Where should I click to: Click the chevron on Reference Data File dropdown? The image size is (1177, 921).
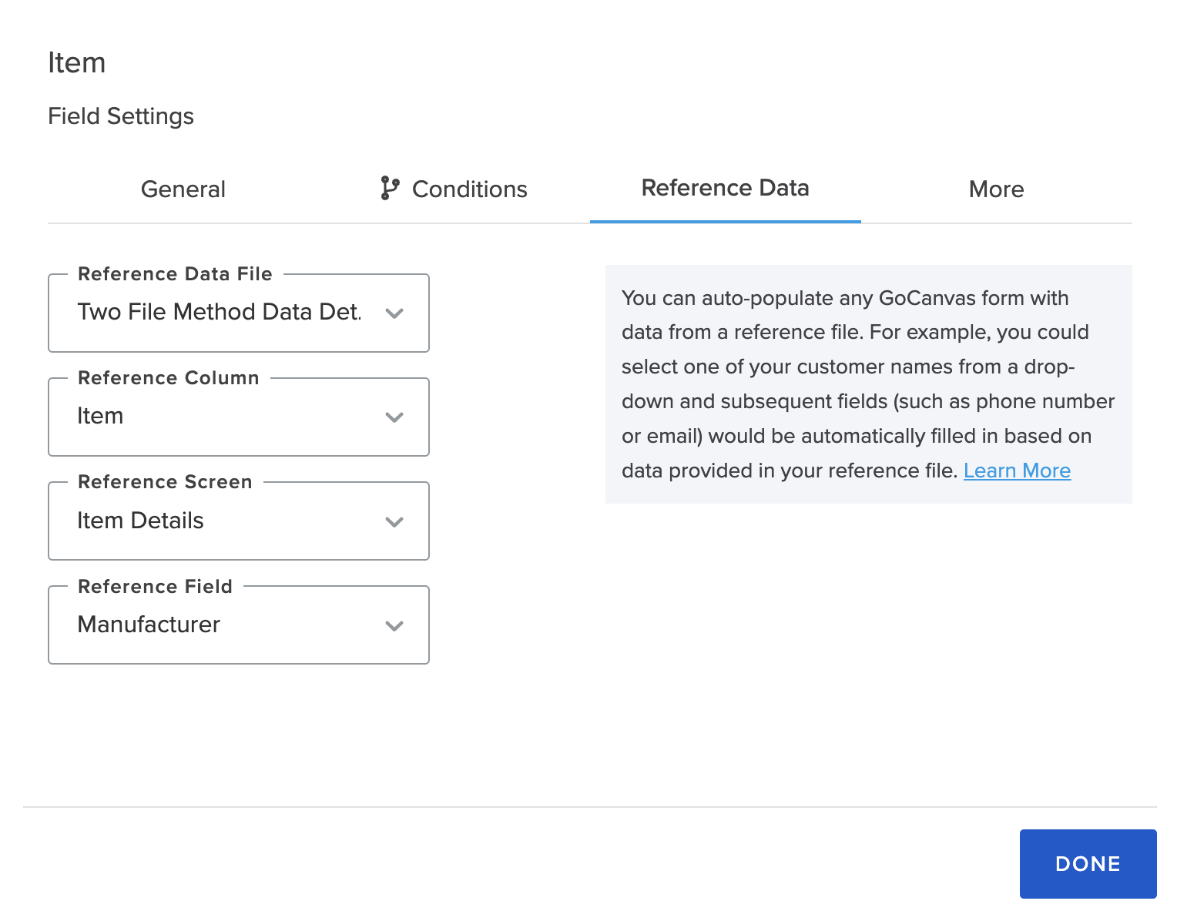tap(395, 313)
